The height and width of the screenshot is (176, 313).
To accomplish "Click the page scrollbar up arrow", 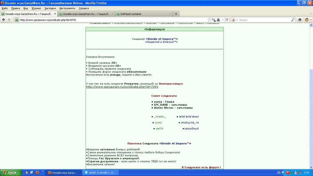I will click(311, 25).
